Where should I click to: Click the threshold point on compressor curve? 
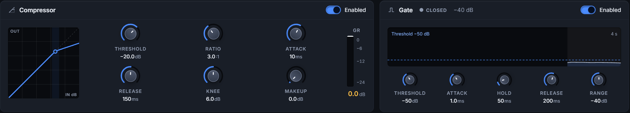(x=55, y=51)
